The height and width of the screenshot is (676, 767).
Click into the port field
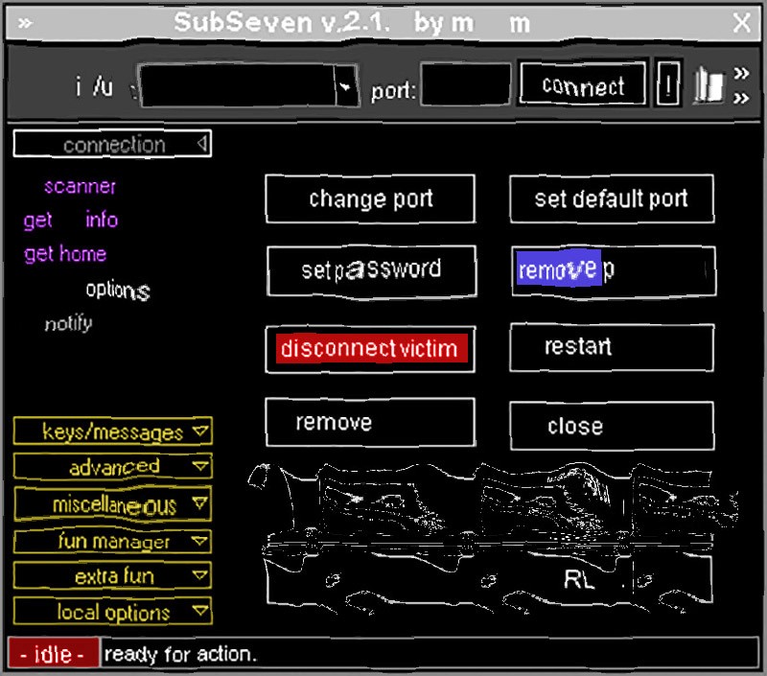(466, 84)
